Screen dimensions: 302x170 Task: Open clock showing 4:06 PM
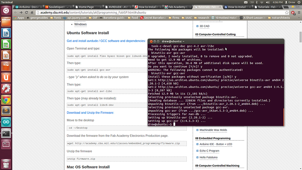(278, 2)
